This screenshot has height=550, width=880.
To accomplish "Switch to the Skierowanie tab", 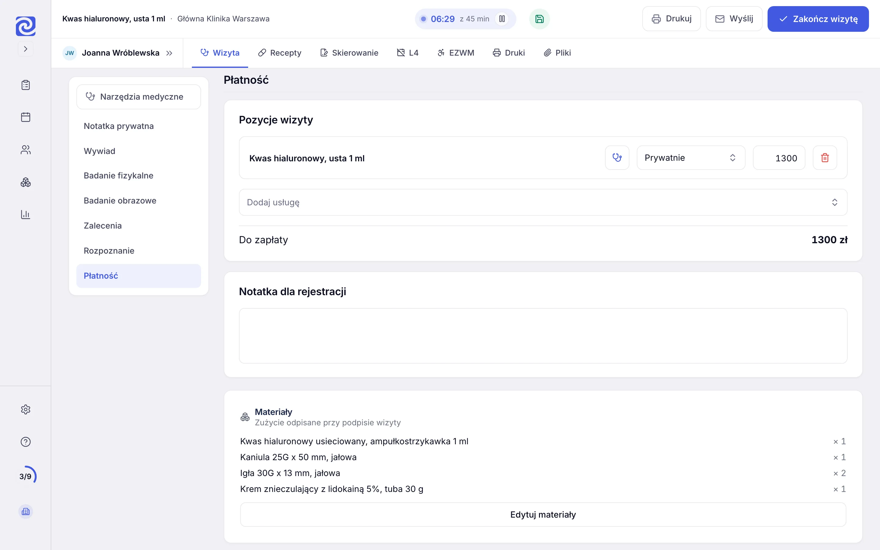I will click(x=349, y=53).
